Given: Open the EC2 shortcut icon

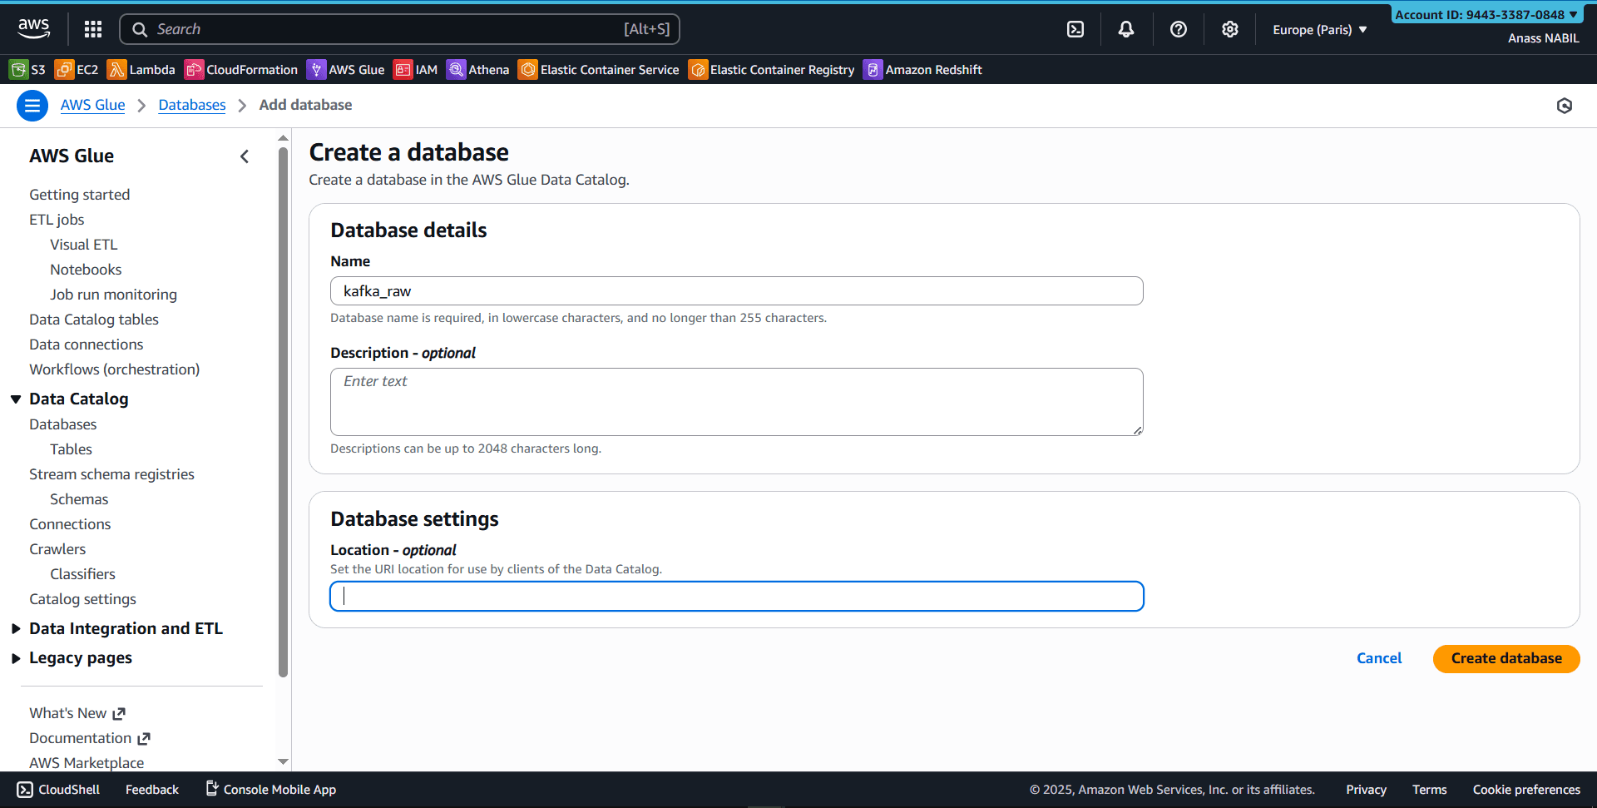Looking at the screenshot, I should pyautogui.click(x=76, y=70).
